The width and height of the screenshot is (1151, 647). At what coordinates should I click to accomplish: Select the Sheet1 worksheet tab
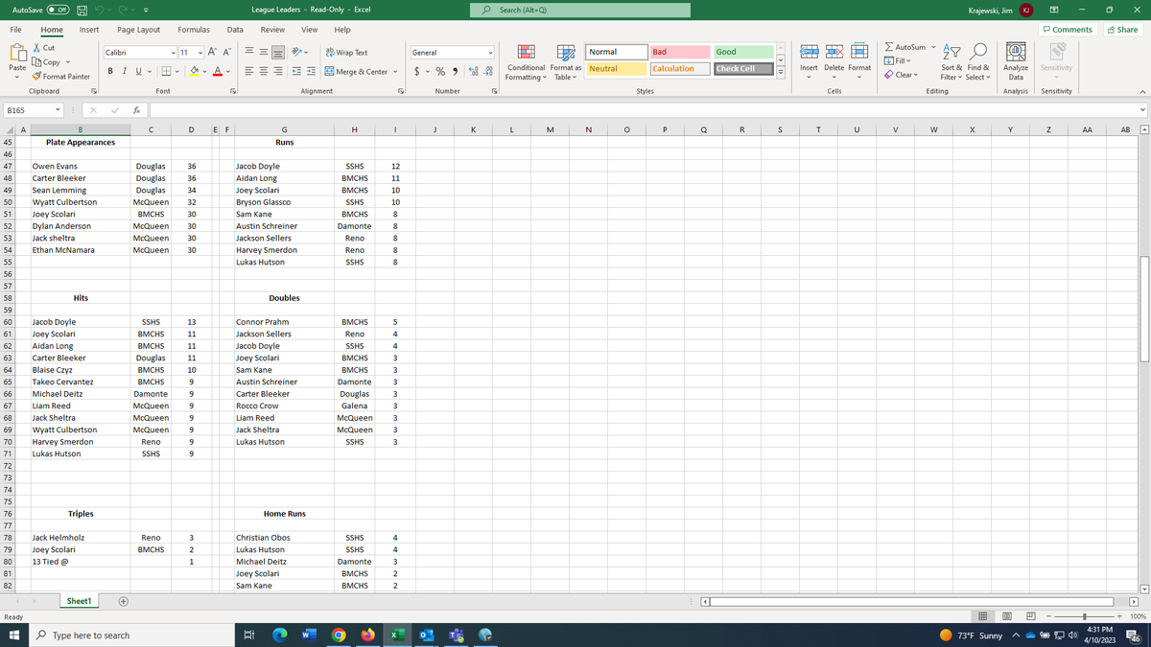point(80,601)
